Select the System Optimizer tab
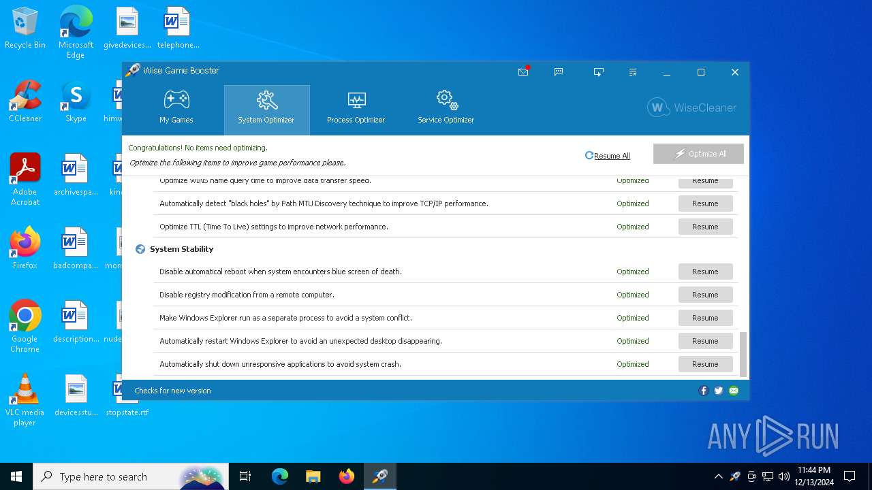Viewport: 872px width, 490px height. click(x=266, y=109)
